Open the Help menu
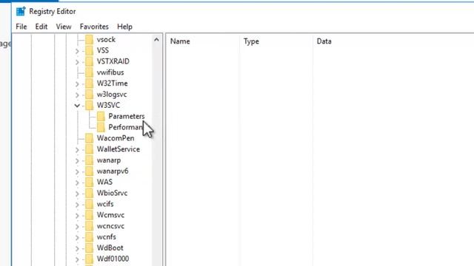This screenshot has height=266, width=474. coord(124,27)
